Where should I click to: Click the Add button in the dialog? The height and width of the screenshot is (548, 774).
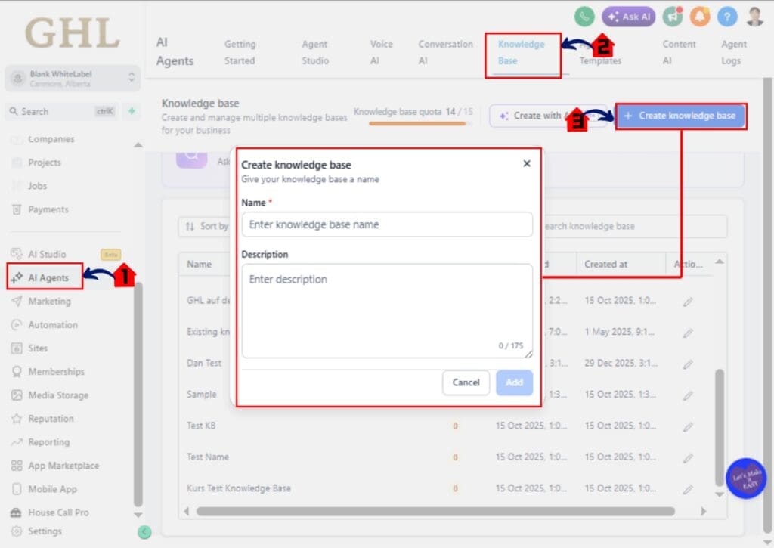(514, 382)
